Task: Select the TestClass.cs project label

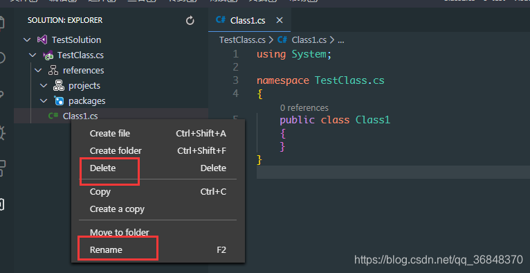Action: click(x=80, y=55)
